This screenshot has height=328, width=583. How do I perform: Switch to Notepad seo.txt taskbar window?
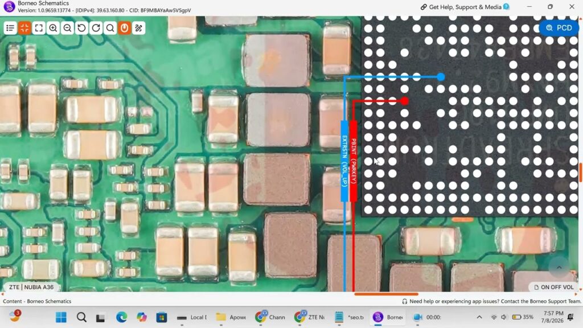tap(349, 317)
